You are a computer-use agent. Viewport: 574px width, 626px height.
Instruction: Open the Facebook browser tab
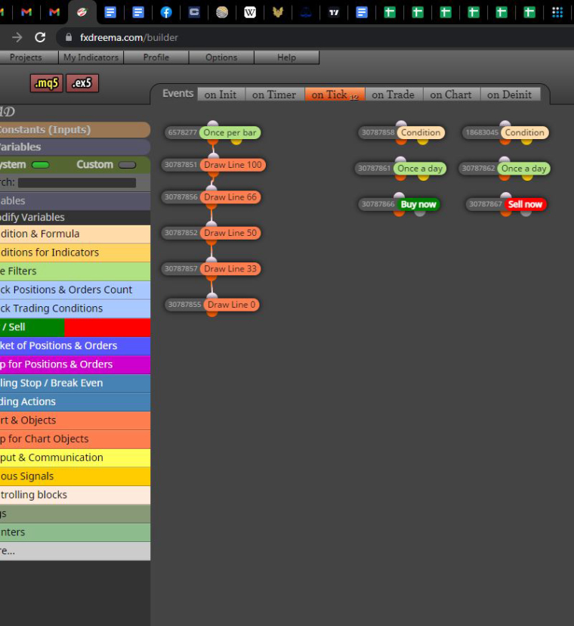coord(166,12)
